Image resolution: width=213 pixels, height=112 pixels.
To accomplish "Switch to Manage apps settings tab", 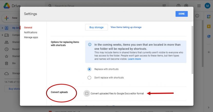I will 31,37.
